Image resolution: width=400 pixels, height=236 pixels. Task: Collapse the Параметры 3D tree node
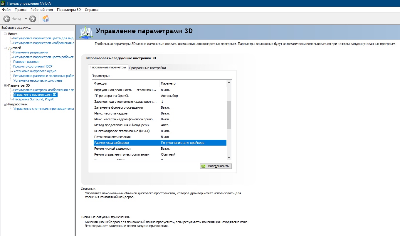tap(5, 85)
